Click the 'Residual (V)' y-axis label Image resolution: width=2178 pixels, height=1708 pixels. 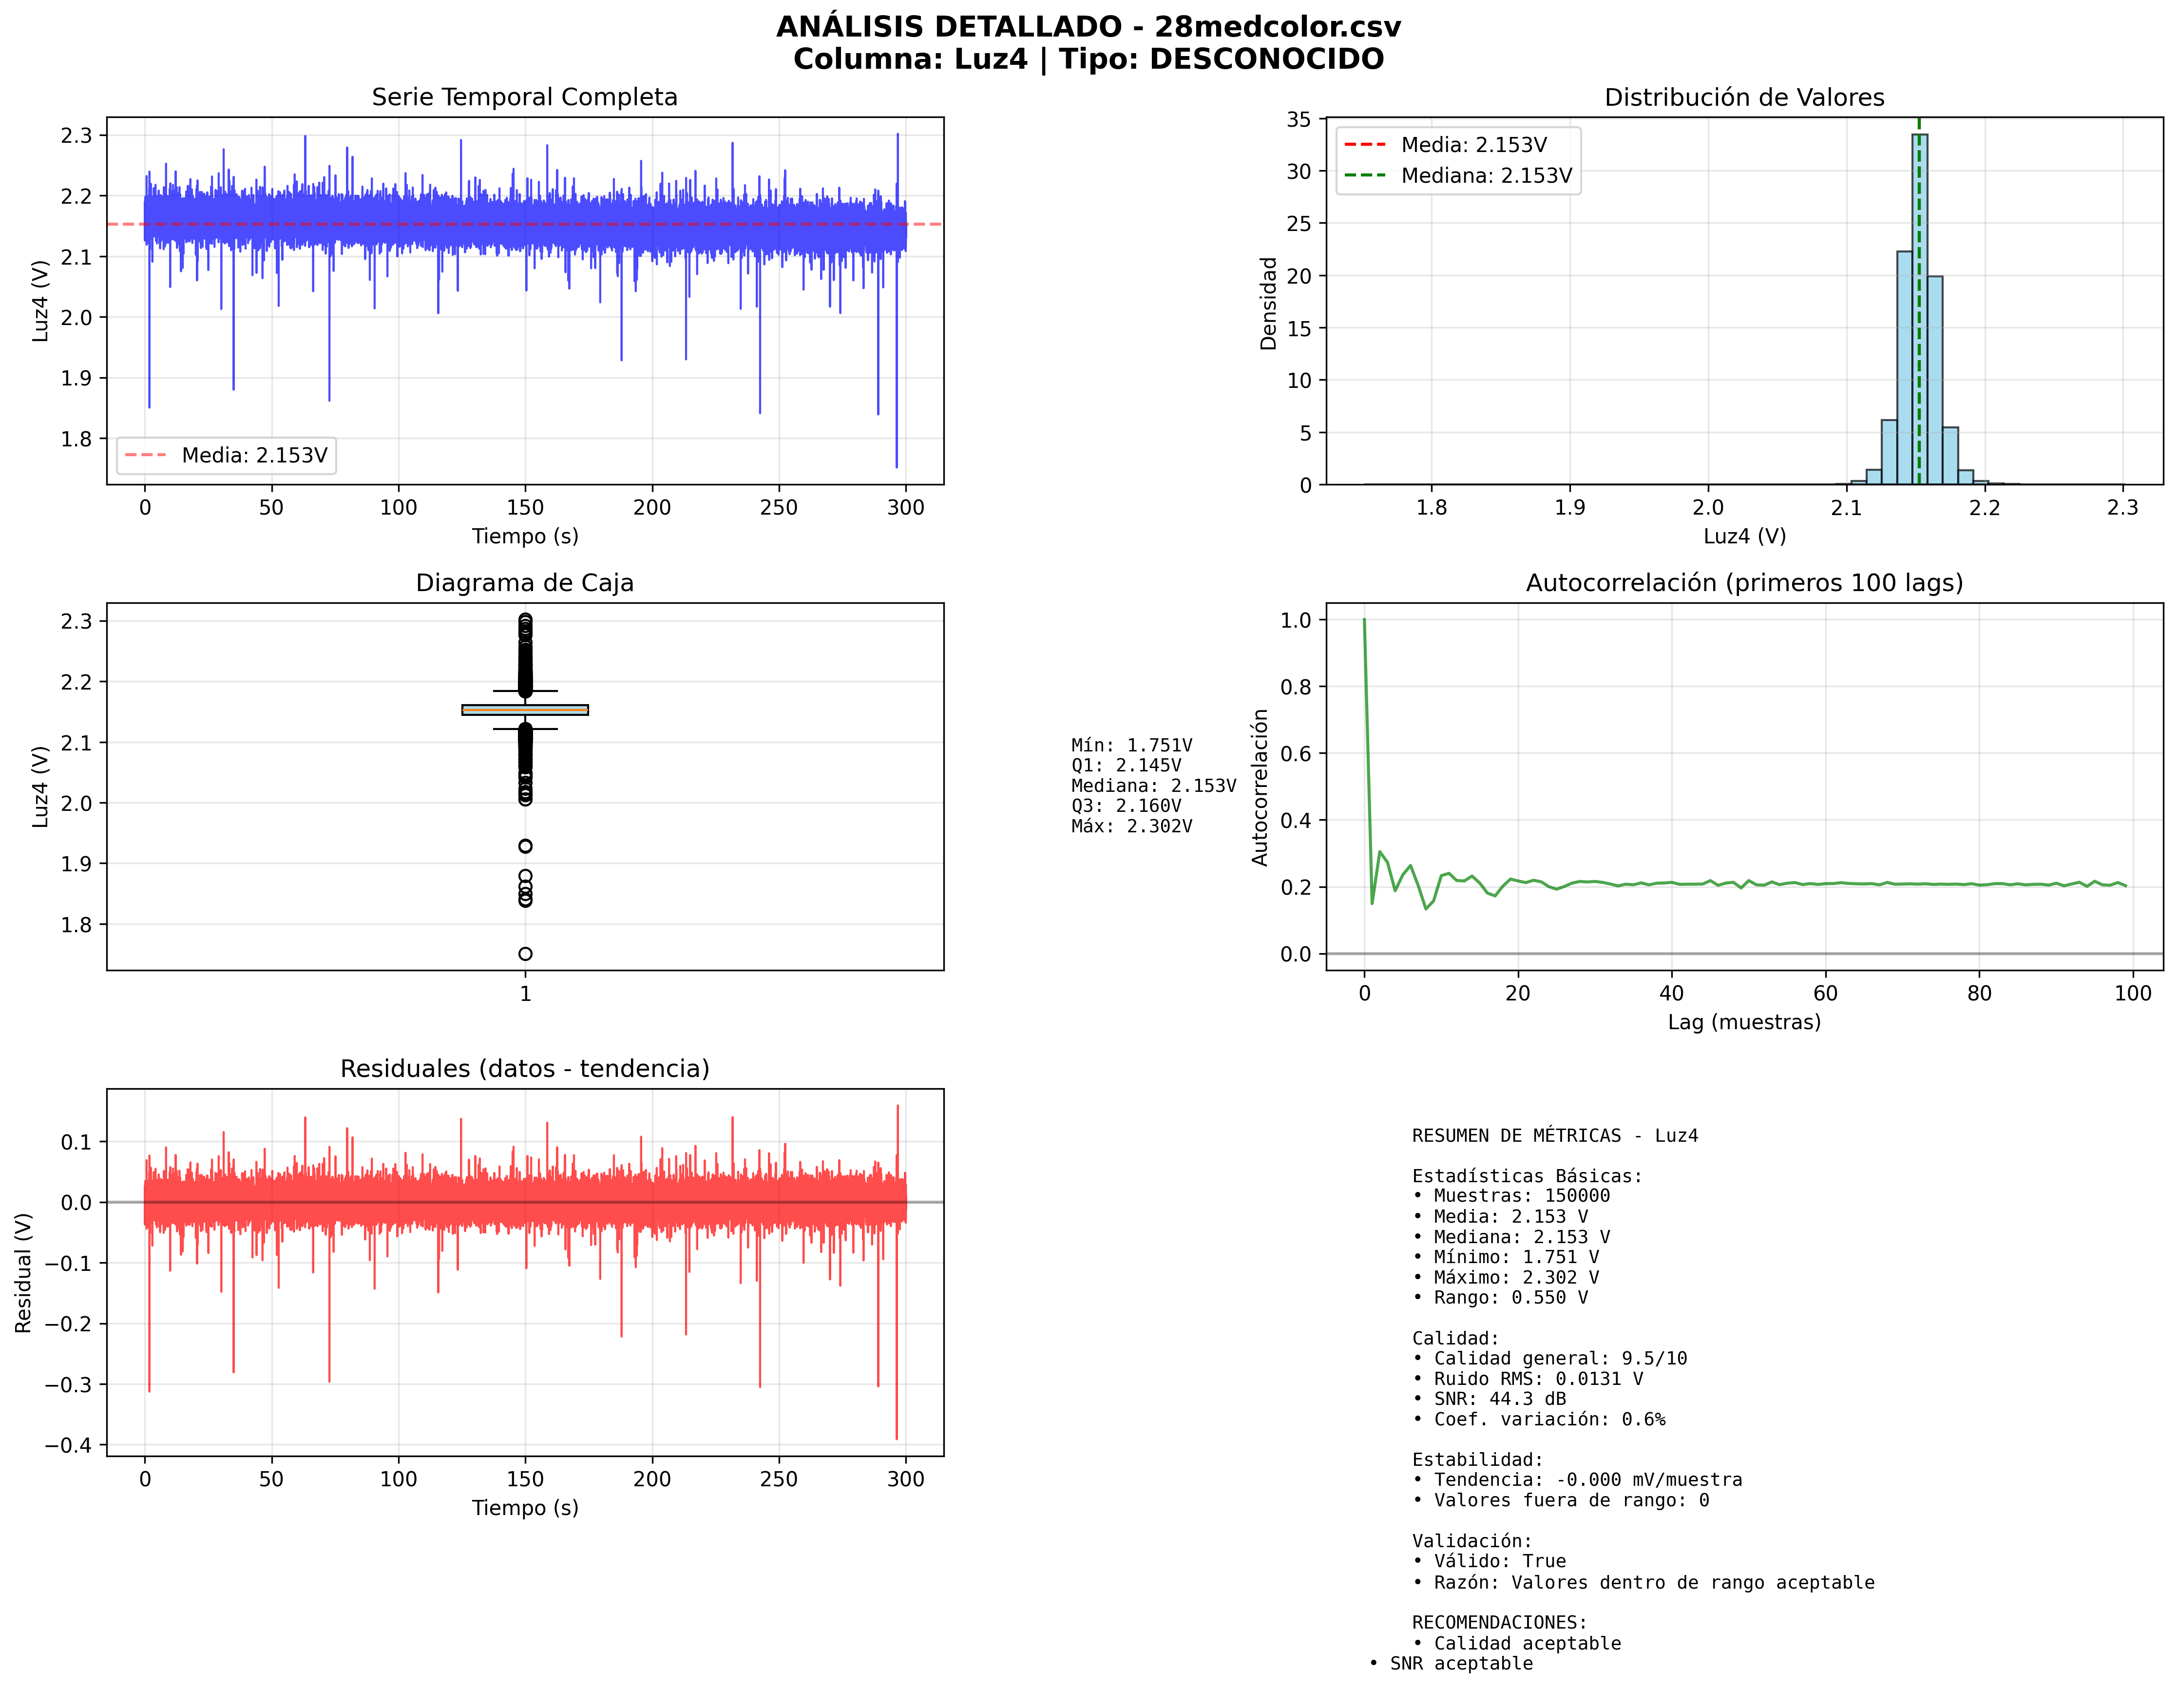coord(23,1272)
